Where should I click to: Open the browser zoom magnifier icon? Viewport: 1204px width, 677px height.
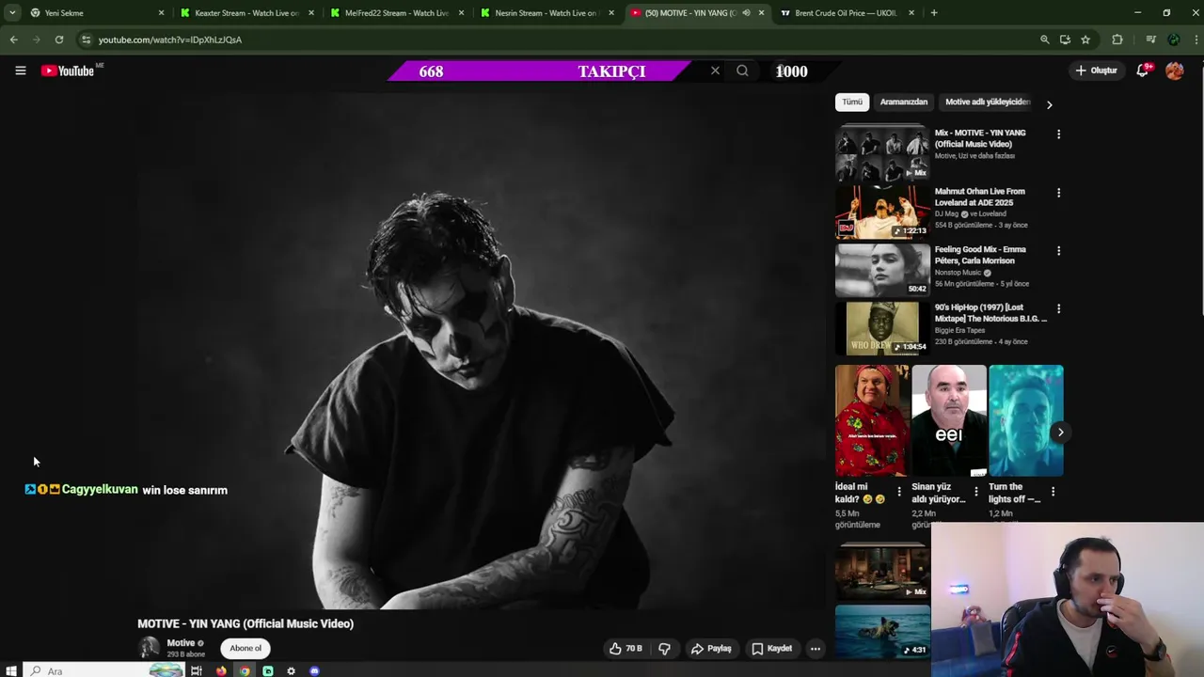pos(1044,39)
